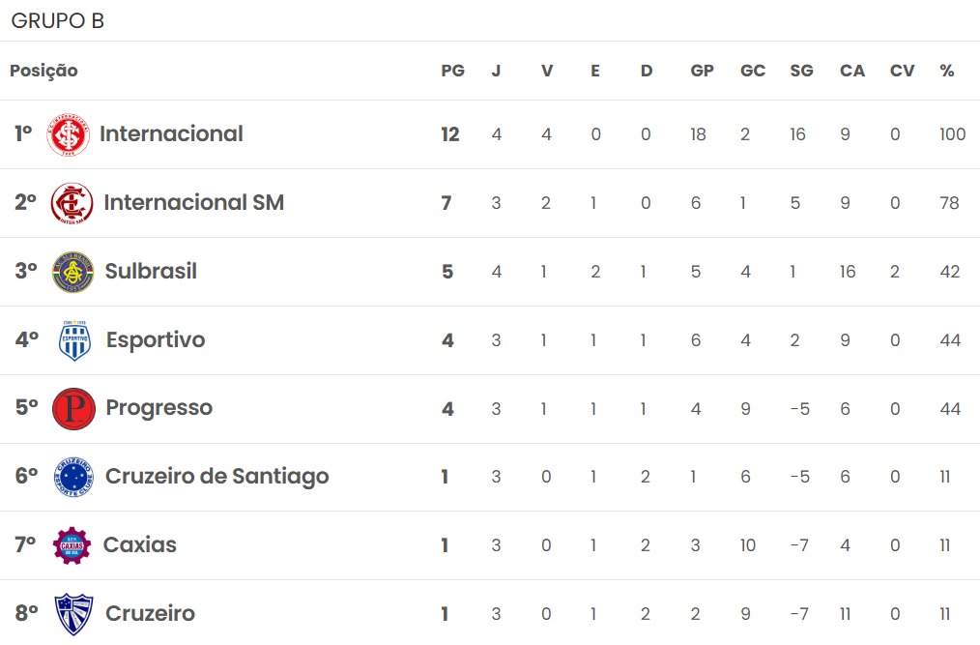Click the Caxias team name
This screenshot has width=980, height=645.
coord(140,544)
